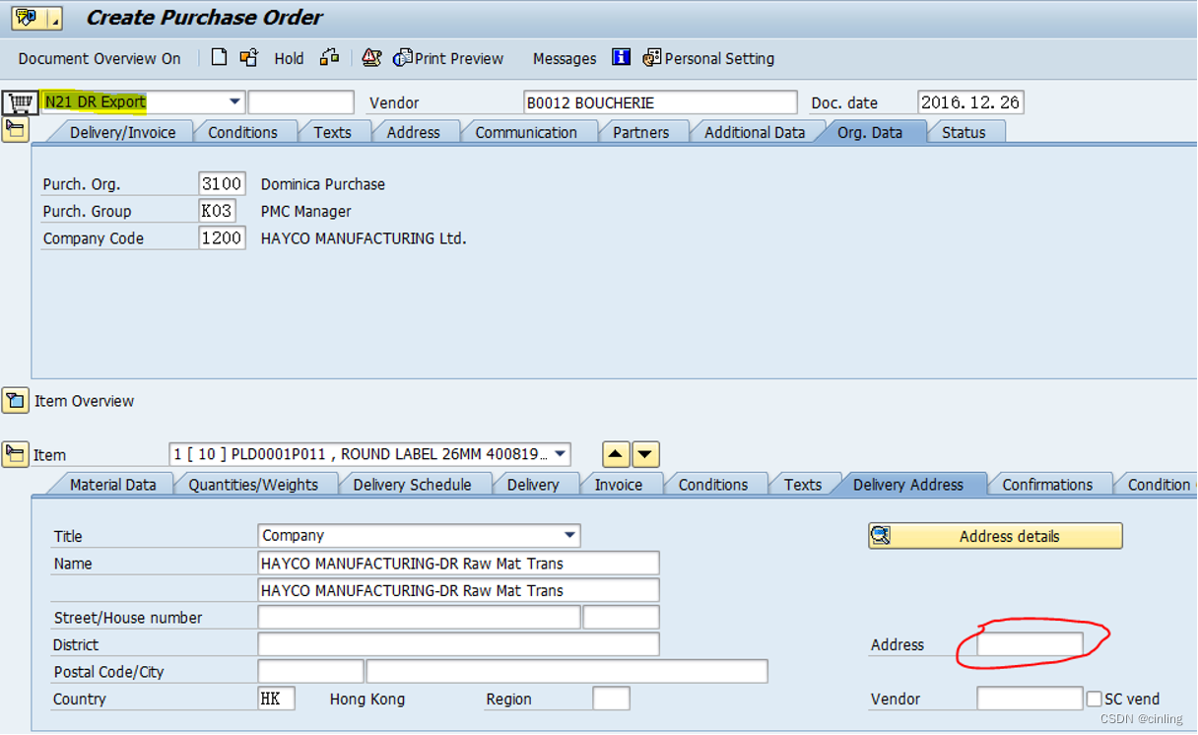Toggle the SC vend checkbox

(1094, 699)
